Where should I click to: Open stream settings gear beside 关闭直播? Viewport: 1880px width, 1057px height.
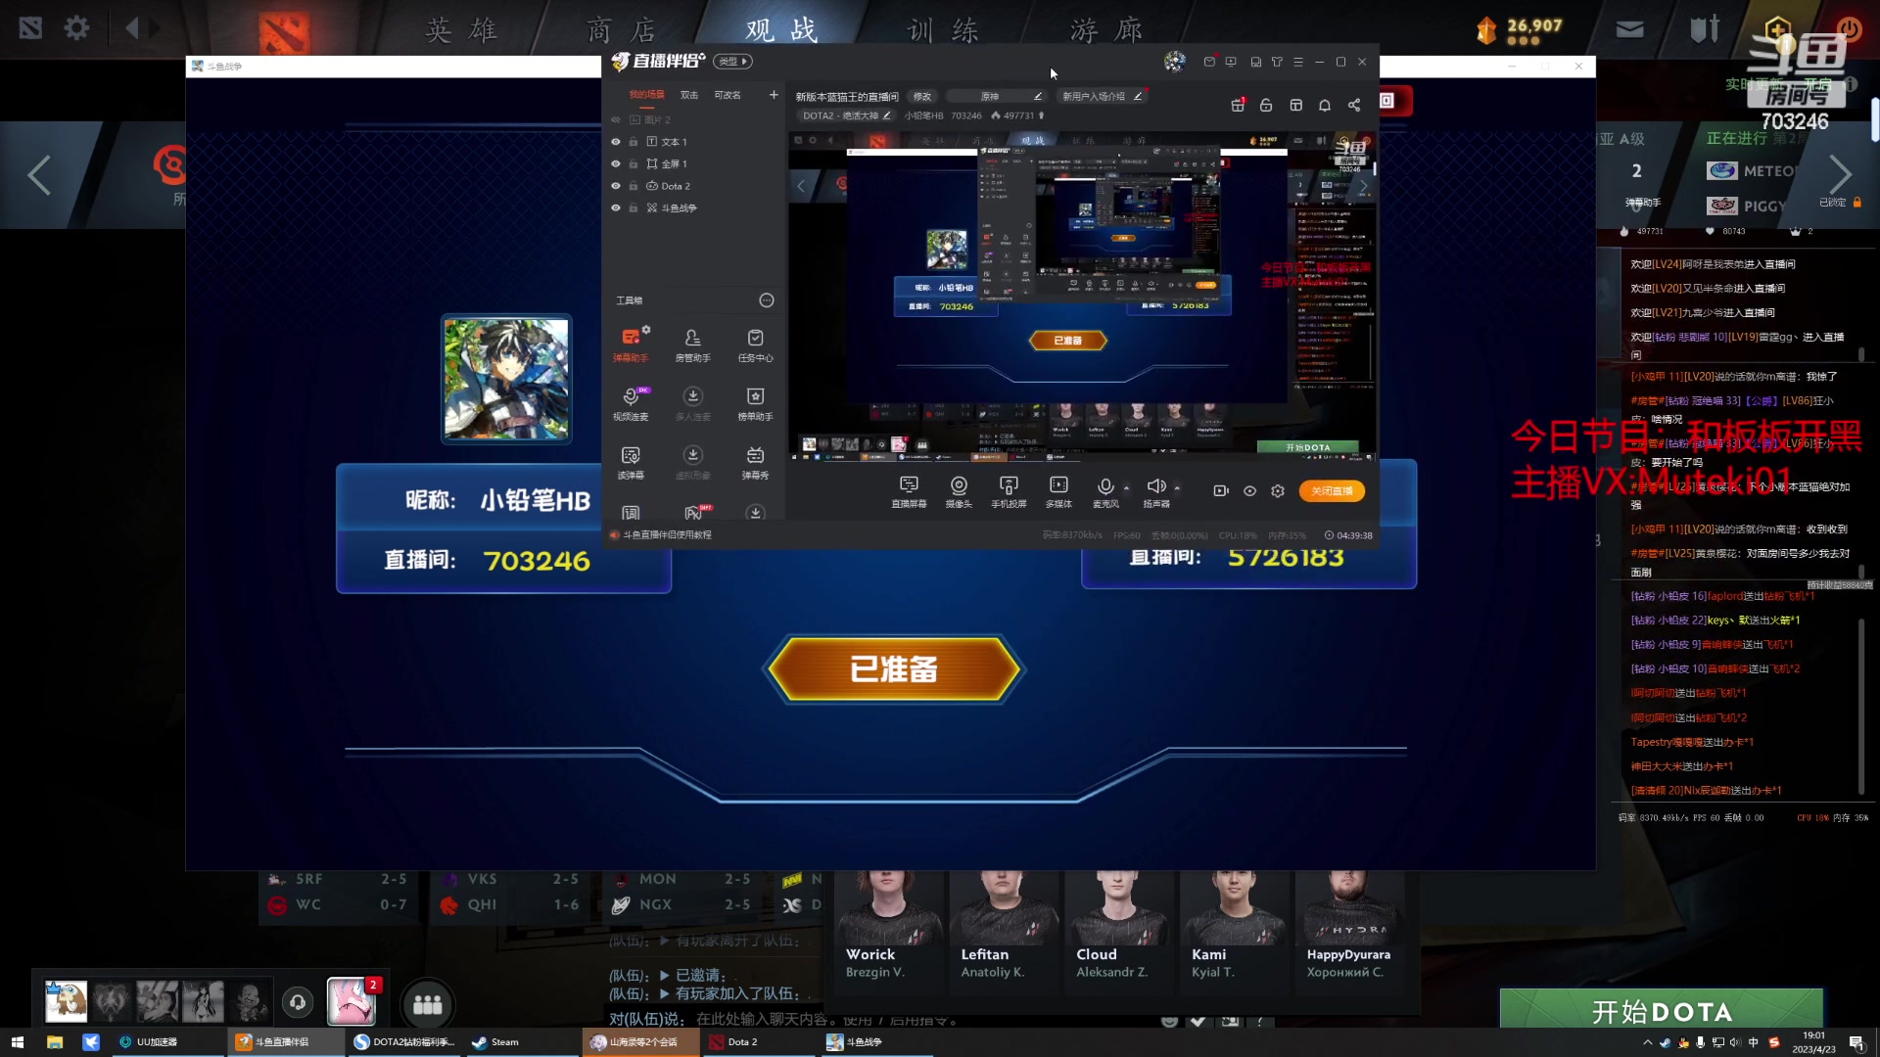(x=1278, y=491)
